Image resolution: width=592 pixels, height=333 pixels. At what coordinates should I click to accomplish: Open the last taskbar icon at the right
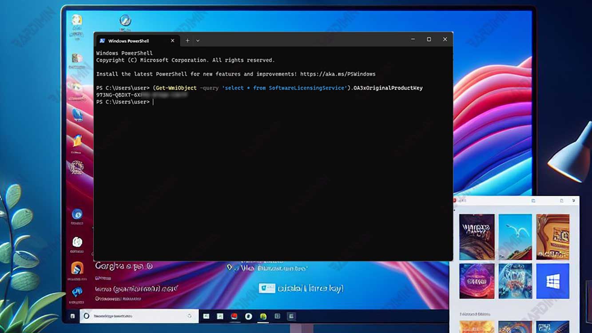pyautogui.click(x=291, y=316)
